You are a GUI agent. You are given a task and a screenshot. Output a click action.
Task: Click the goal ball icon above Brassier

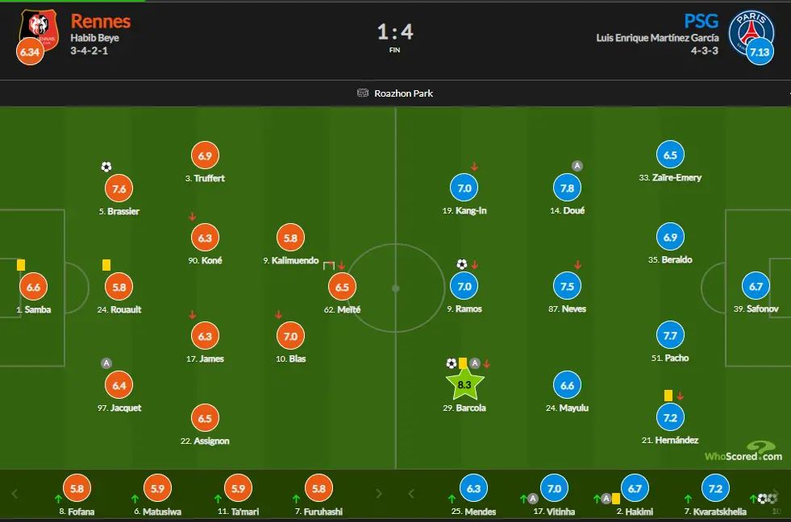point(106,167)
